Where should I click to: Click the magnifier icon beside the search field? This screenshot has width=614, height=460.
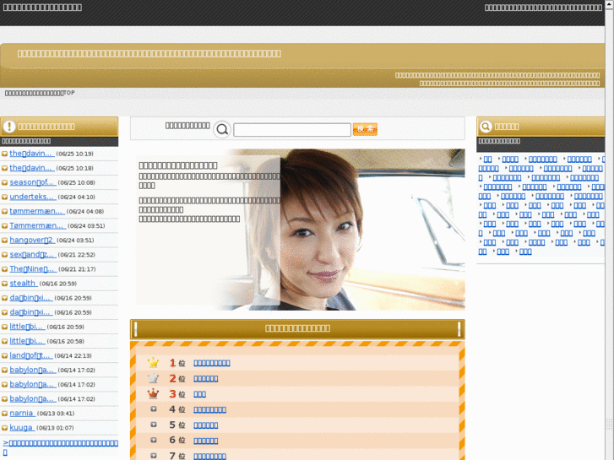222,129
